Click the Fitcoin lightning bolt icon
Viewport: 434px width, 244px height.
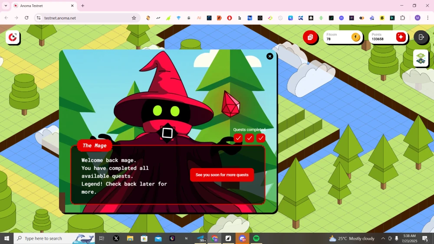click(x=355, y=37)
